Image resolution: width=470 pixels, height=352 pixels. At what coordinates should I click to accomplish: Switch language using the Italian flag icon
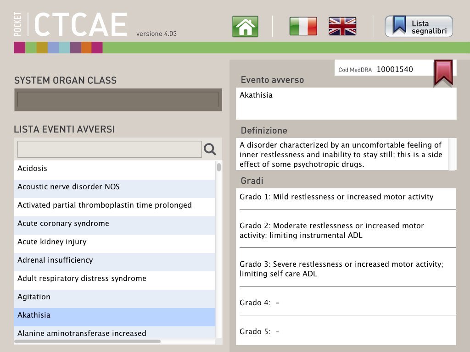(x=303, y=26)
